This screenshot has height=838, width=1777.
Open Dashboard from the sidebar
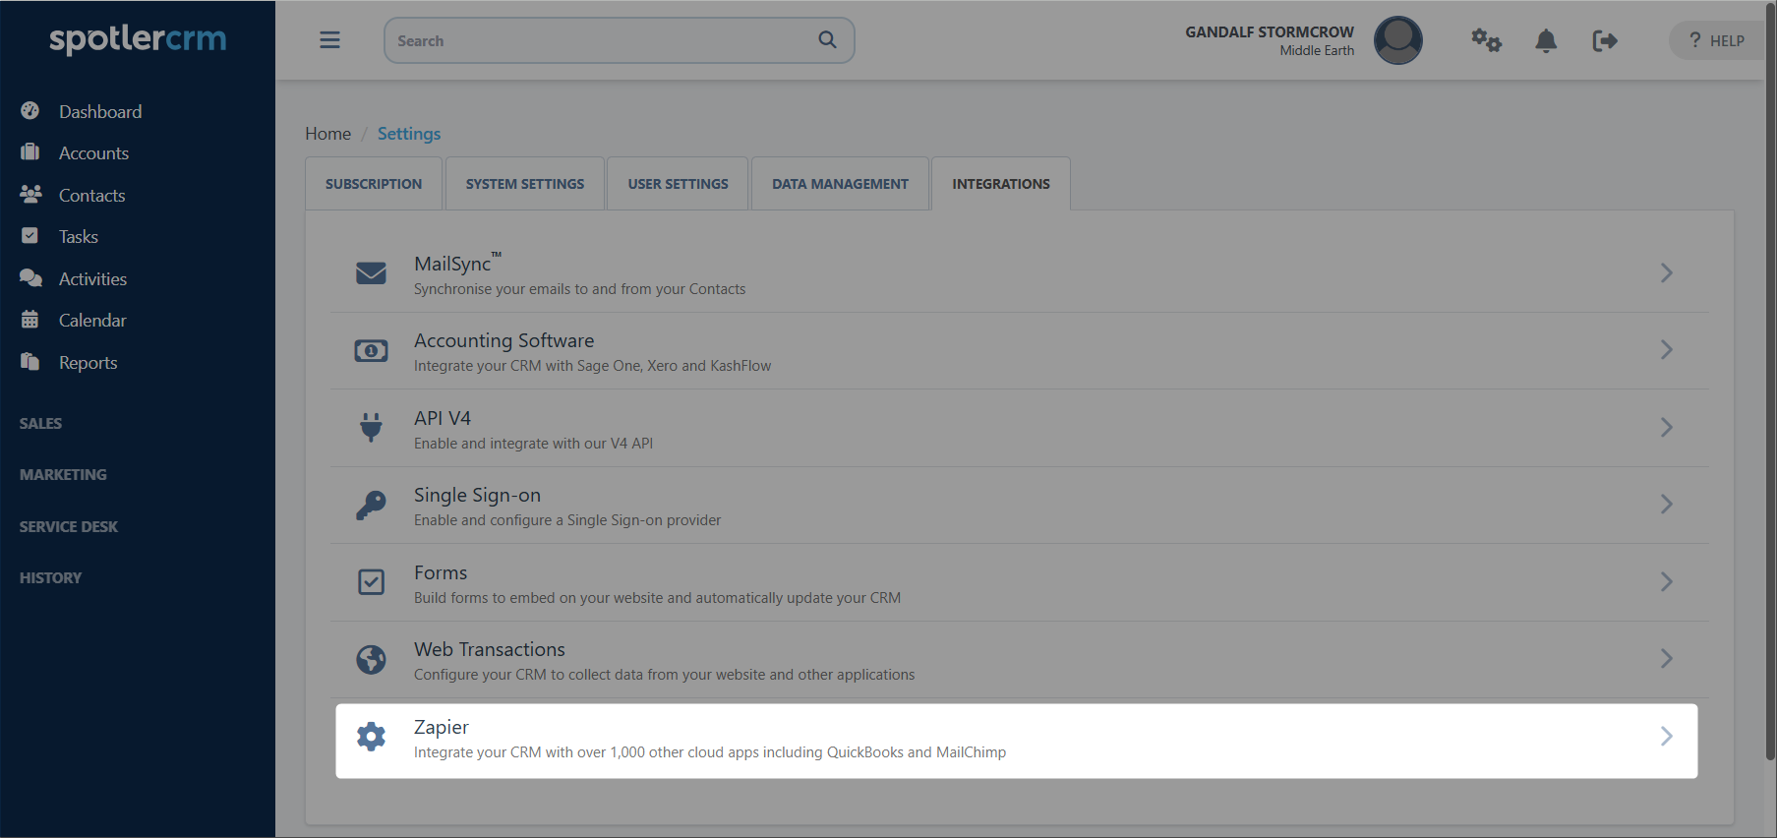pos(100,111)
